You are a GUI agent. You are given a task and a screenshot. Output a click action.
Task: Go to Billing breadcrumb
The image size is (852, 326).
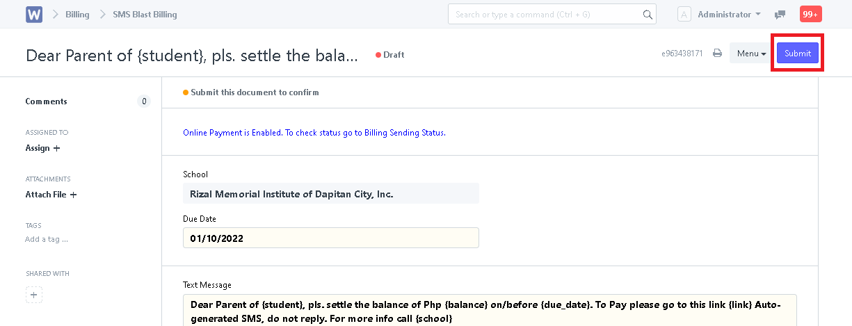77,15
